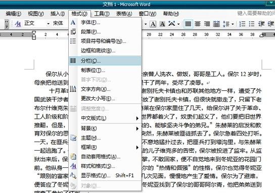Open the 帮助(H) menu
Image resolution: width=275 pixels, height=193 pixels.
pos(171,14)
